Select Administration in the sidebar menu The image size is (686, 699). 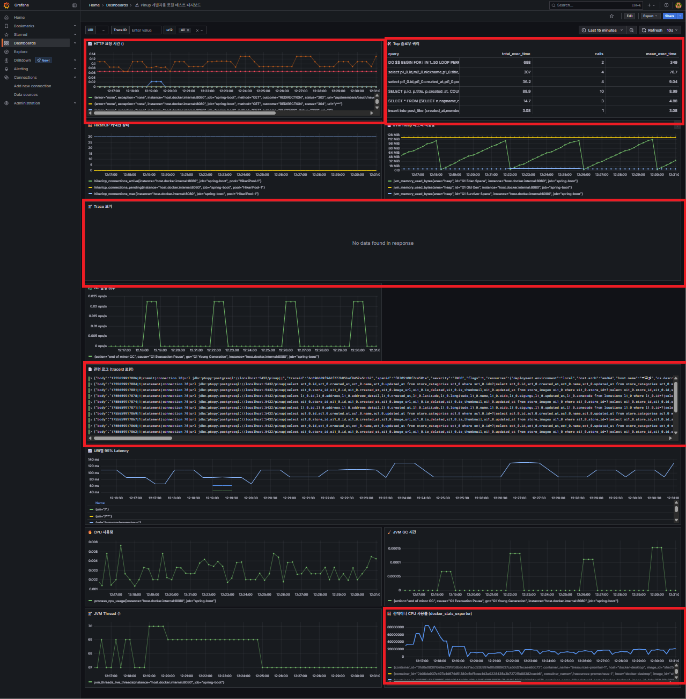click(x=27, y=103)
